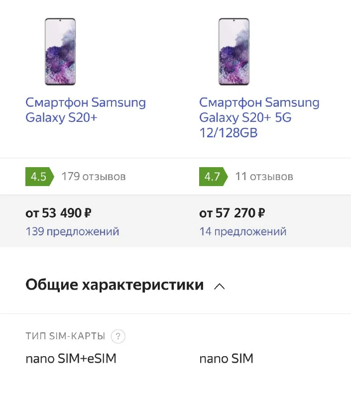Screen dimensions: 351x398
Task: Click the Общие характеристики section heading
Action: pos(115,285)
